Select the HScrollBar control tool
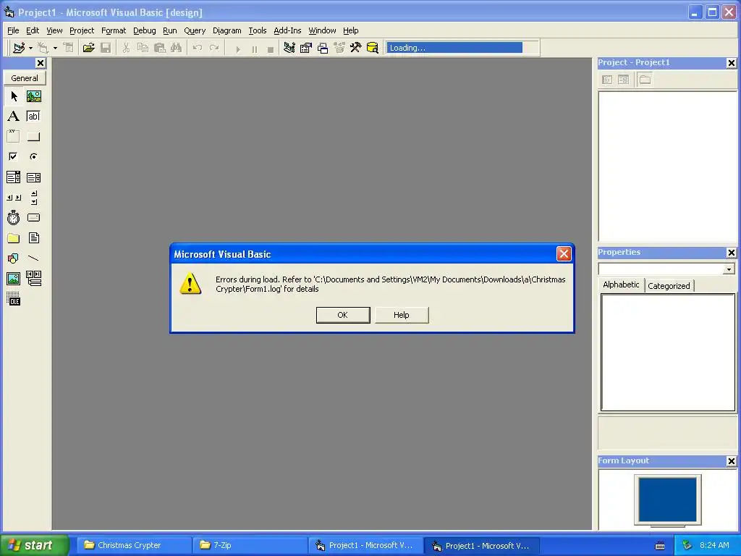The height and width of the screenshot is (556, 741). tap(14, 198)
